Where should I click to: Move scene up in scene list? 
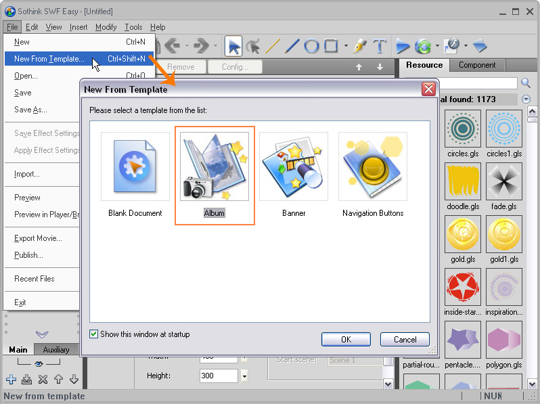[59, 379]
